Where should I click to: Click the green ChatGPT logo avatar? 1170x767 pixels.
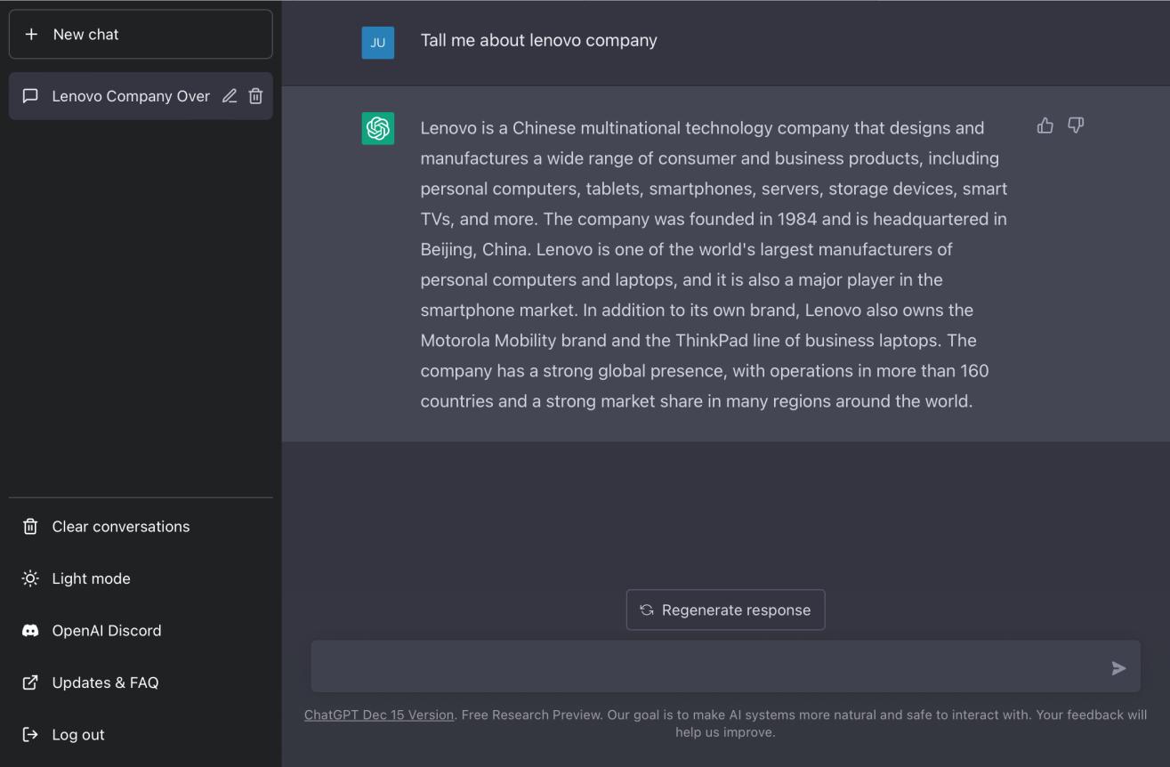378,129
